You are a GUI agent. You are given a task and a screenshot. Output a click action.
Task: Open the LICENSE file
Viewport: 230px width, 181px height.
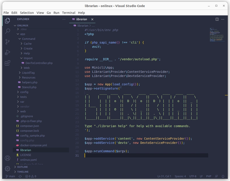click(26, 155)
